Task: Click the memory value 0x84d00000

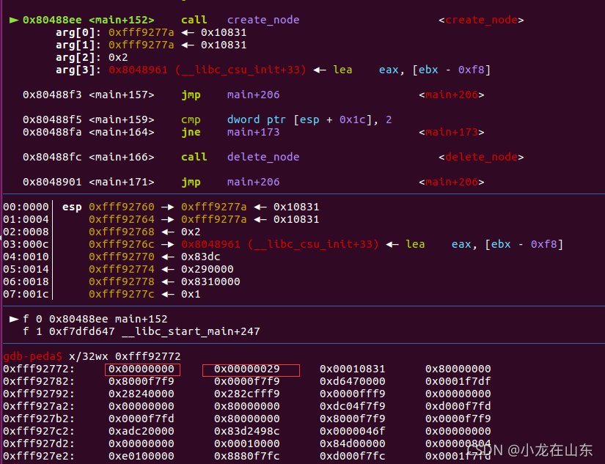Action: click(x=352, y=444)
